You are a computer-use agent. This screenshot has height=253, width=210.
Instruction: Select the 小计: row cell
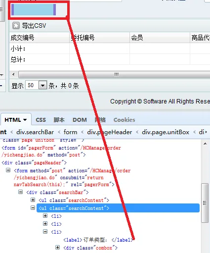[x=39, y=49]
